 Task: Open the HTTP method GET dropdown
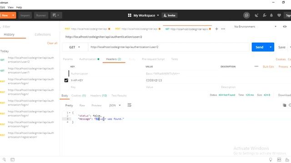(75, 47)
